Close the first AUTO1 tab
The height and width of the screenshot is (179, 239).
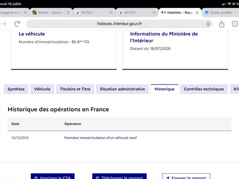click(111, 13)
